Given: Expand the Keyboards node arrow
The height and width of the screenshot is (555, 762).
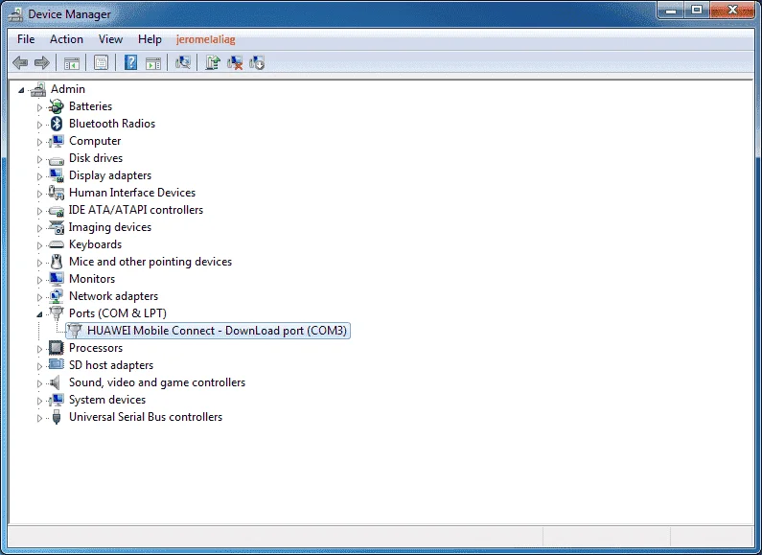Looking at the screenshot, I should tap(39, 245).
